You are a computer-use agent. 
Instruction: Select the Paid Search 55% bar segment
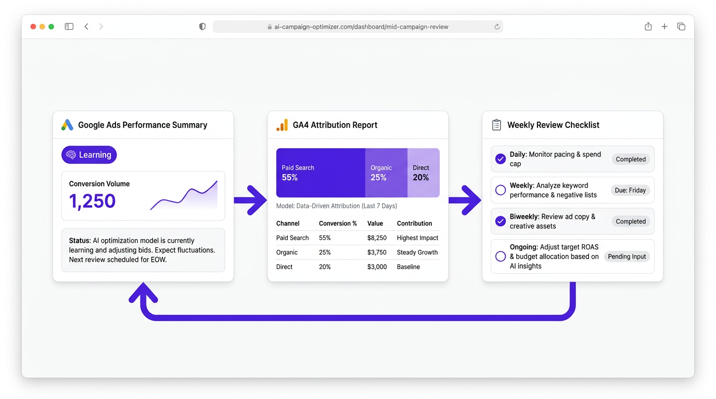[x=321, y=173]
